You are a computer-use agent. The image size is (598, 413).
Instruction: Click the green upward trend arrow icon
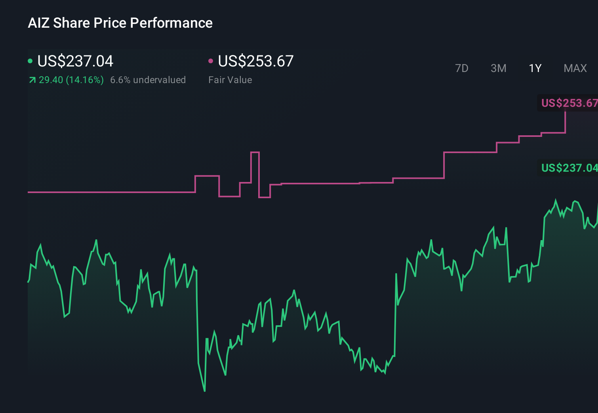pos(32,80)
